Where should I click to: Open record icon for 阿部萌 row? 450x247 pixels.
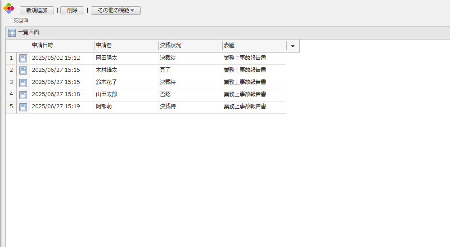click(x=23, y=107)
